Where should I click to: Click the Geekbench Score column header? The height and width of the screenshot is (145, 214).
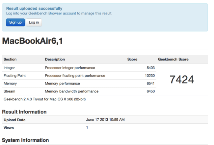point(173,60)
